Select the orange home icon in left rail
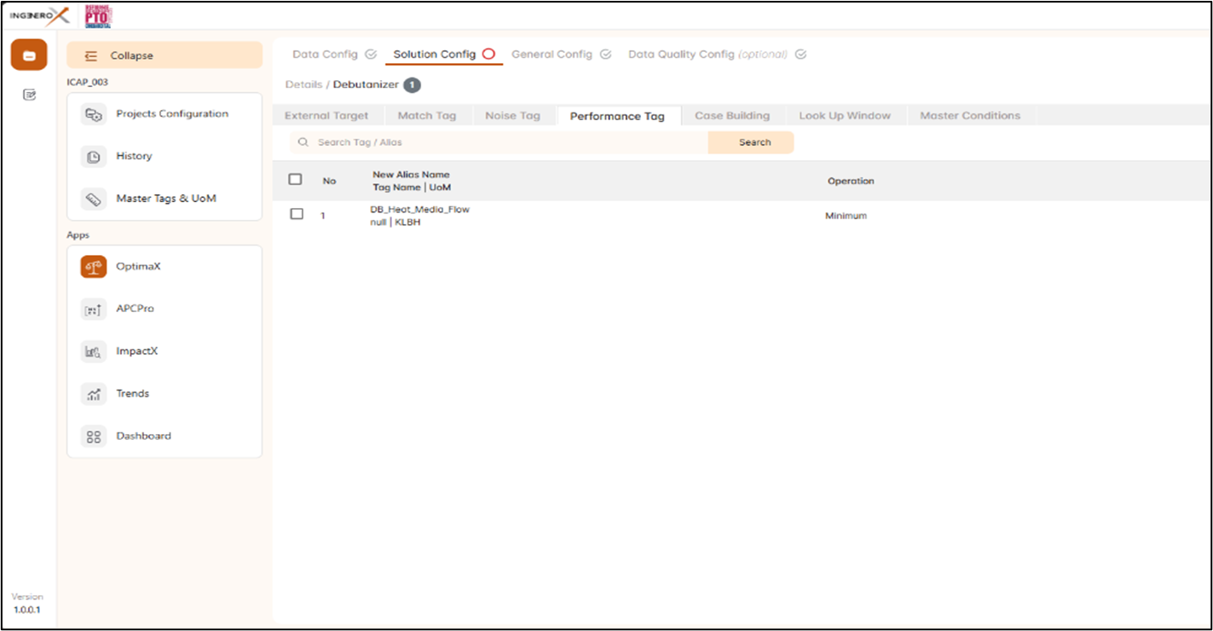The width and height of the screenshot is (1213, 631). 29,55
